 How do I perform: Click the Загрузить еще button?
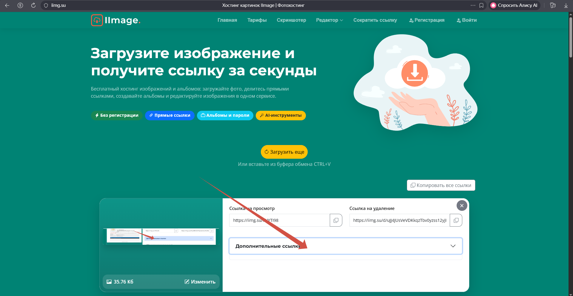point(284,152)
